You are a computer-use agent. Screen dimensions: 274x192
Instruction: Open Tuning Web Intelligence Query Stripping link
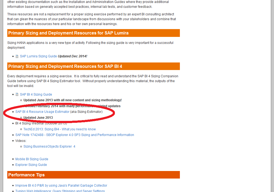click(x=60, y=191)
